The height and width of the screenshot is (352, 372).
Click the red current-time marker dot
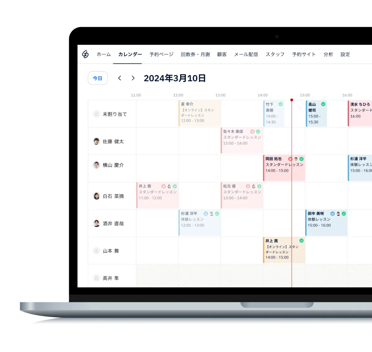tap(292, 100)
